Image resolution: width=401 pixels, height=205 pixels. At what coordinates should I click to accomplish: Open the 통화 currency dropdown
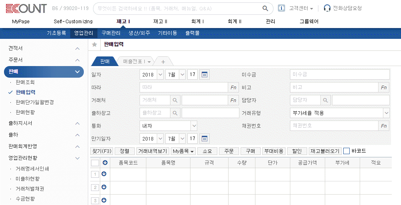pyautogui.click(x=168, y=126)
